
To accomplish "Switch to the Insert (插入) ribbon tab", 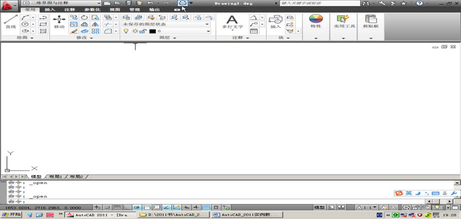I will (x=49, y=10).
